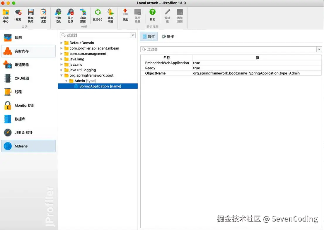Switch to the 属性 (Attributes) tab
The height and width of the screenshot is (230, 324).
click(x=149, y=36)
